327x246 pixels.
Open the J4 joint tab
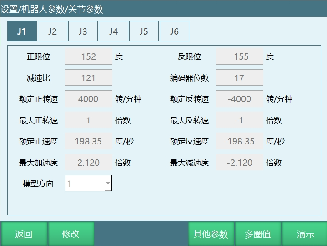pyautogui.click(x=113, y=31)
